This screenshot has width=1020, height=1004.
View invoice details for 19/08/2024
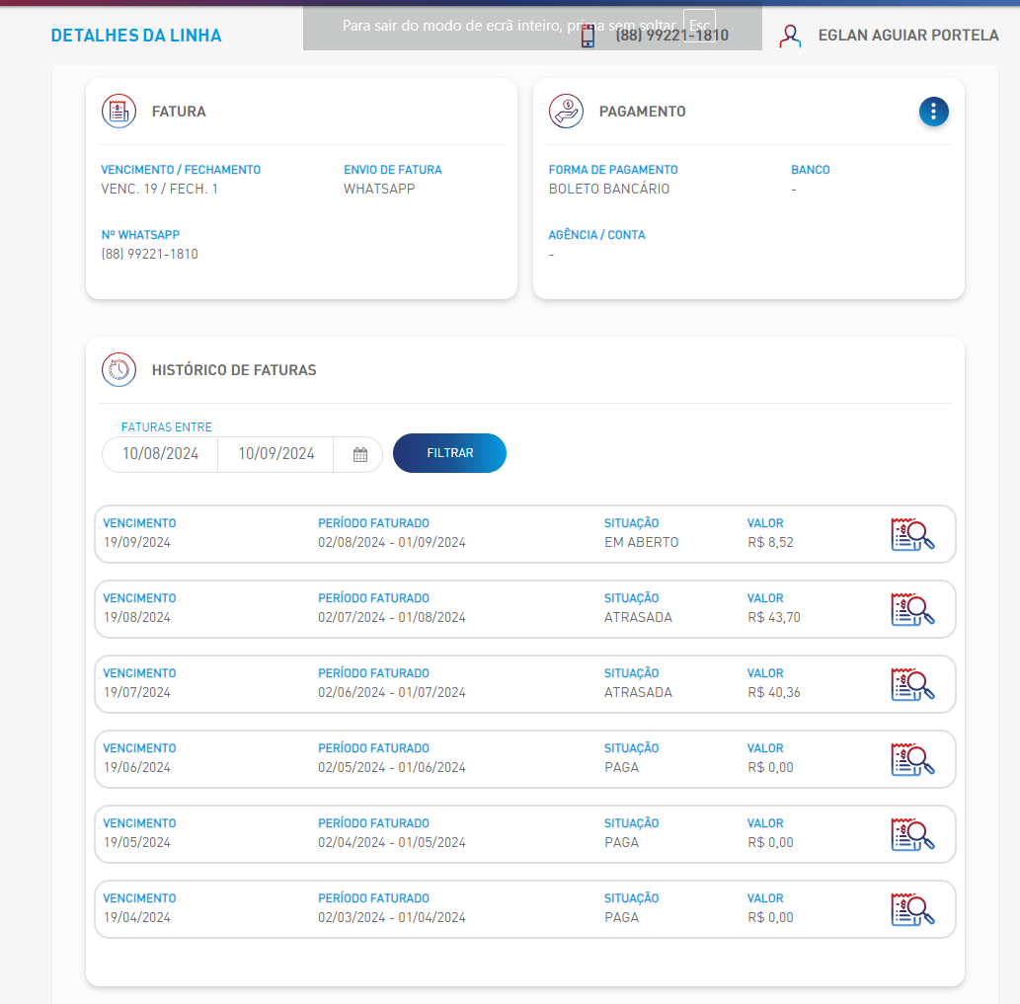click(912, 609)
